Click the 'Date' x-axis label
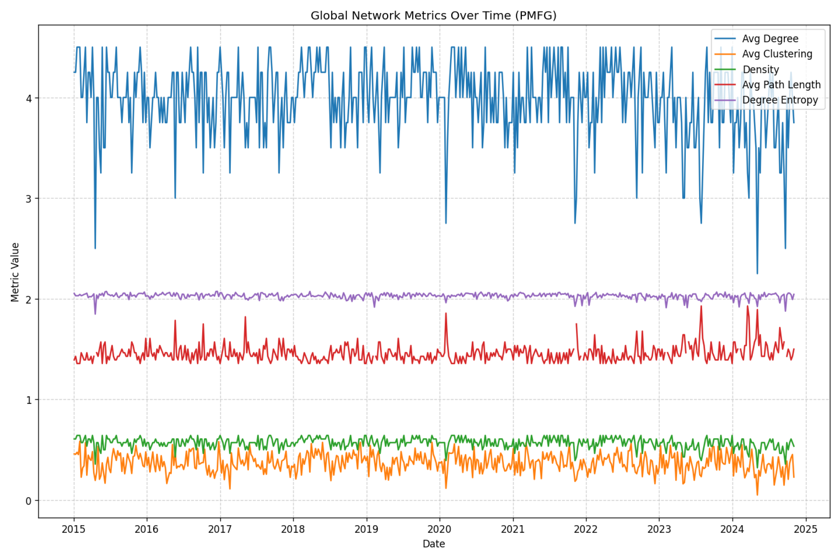 click(433, 544)
